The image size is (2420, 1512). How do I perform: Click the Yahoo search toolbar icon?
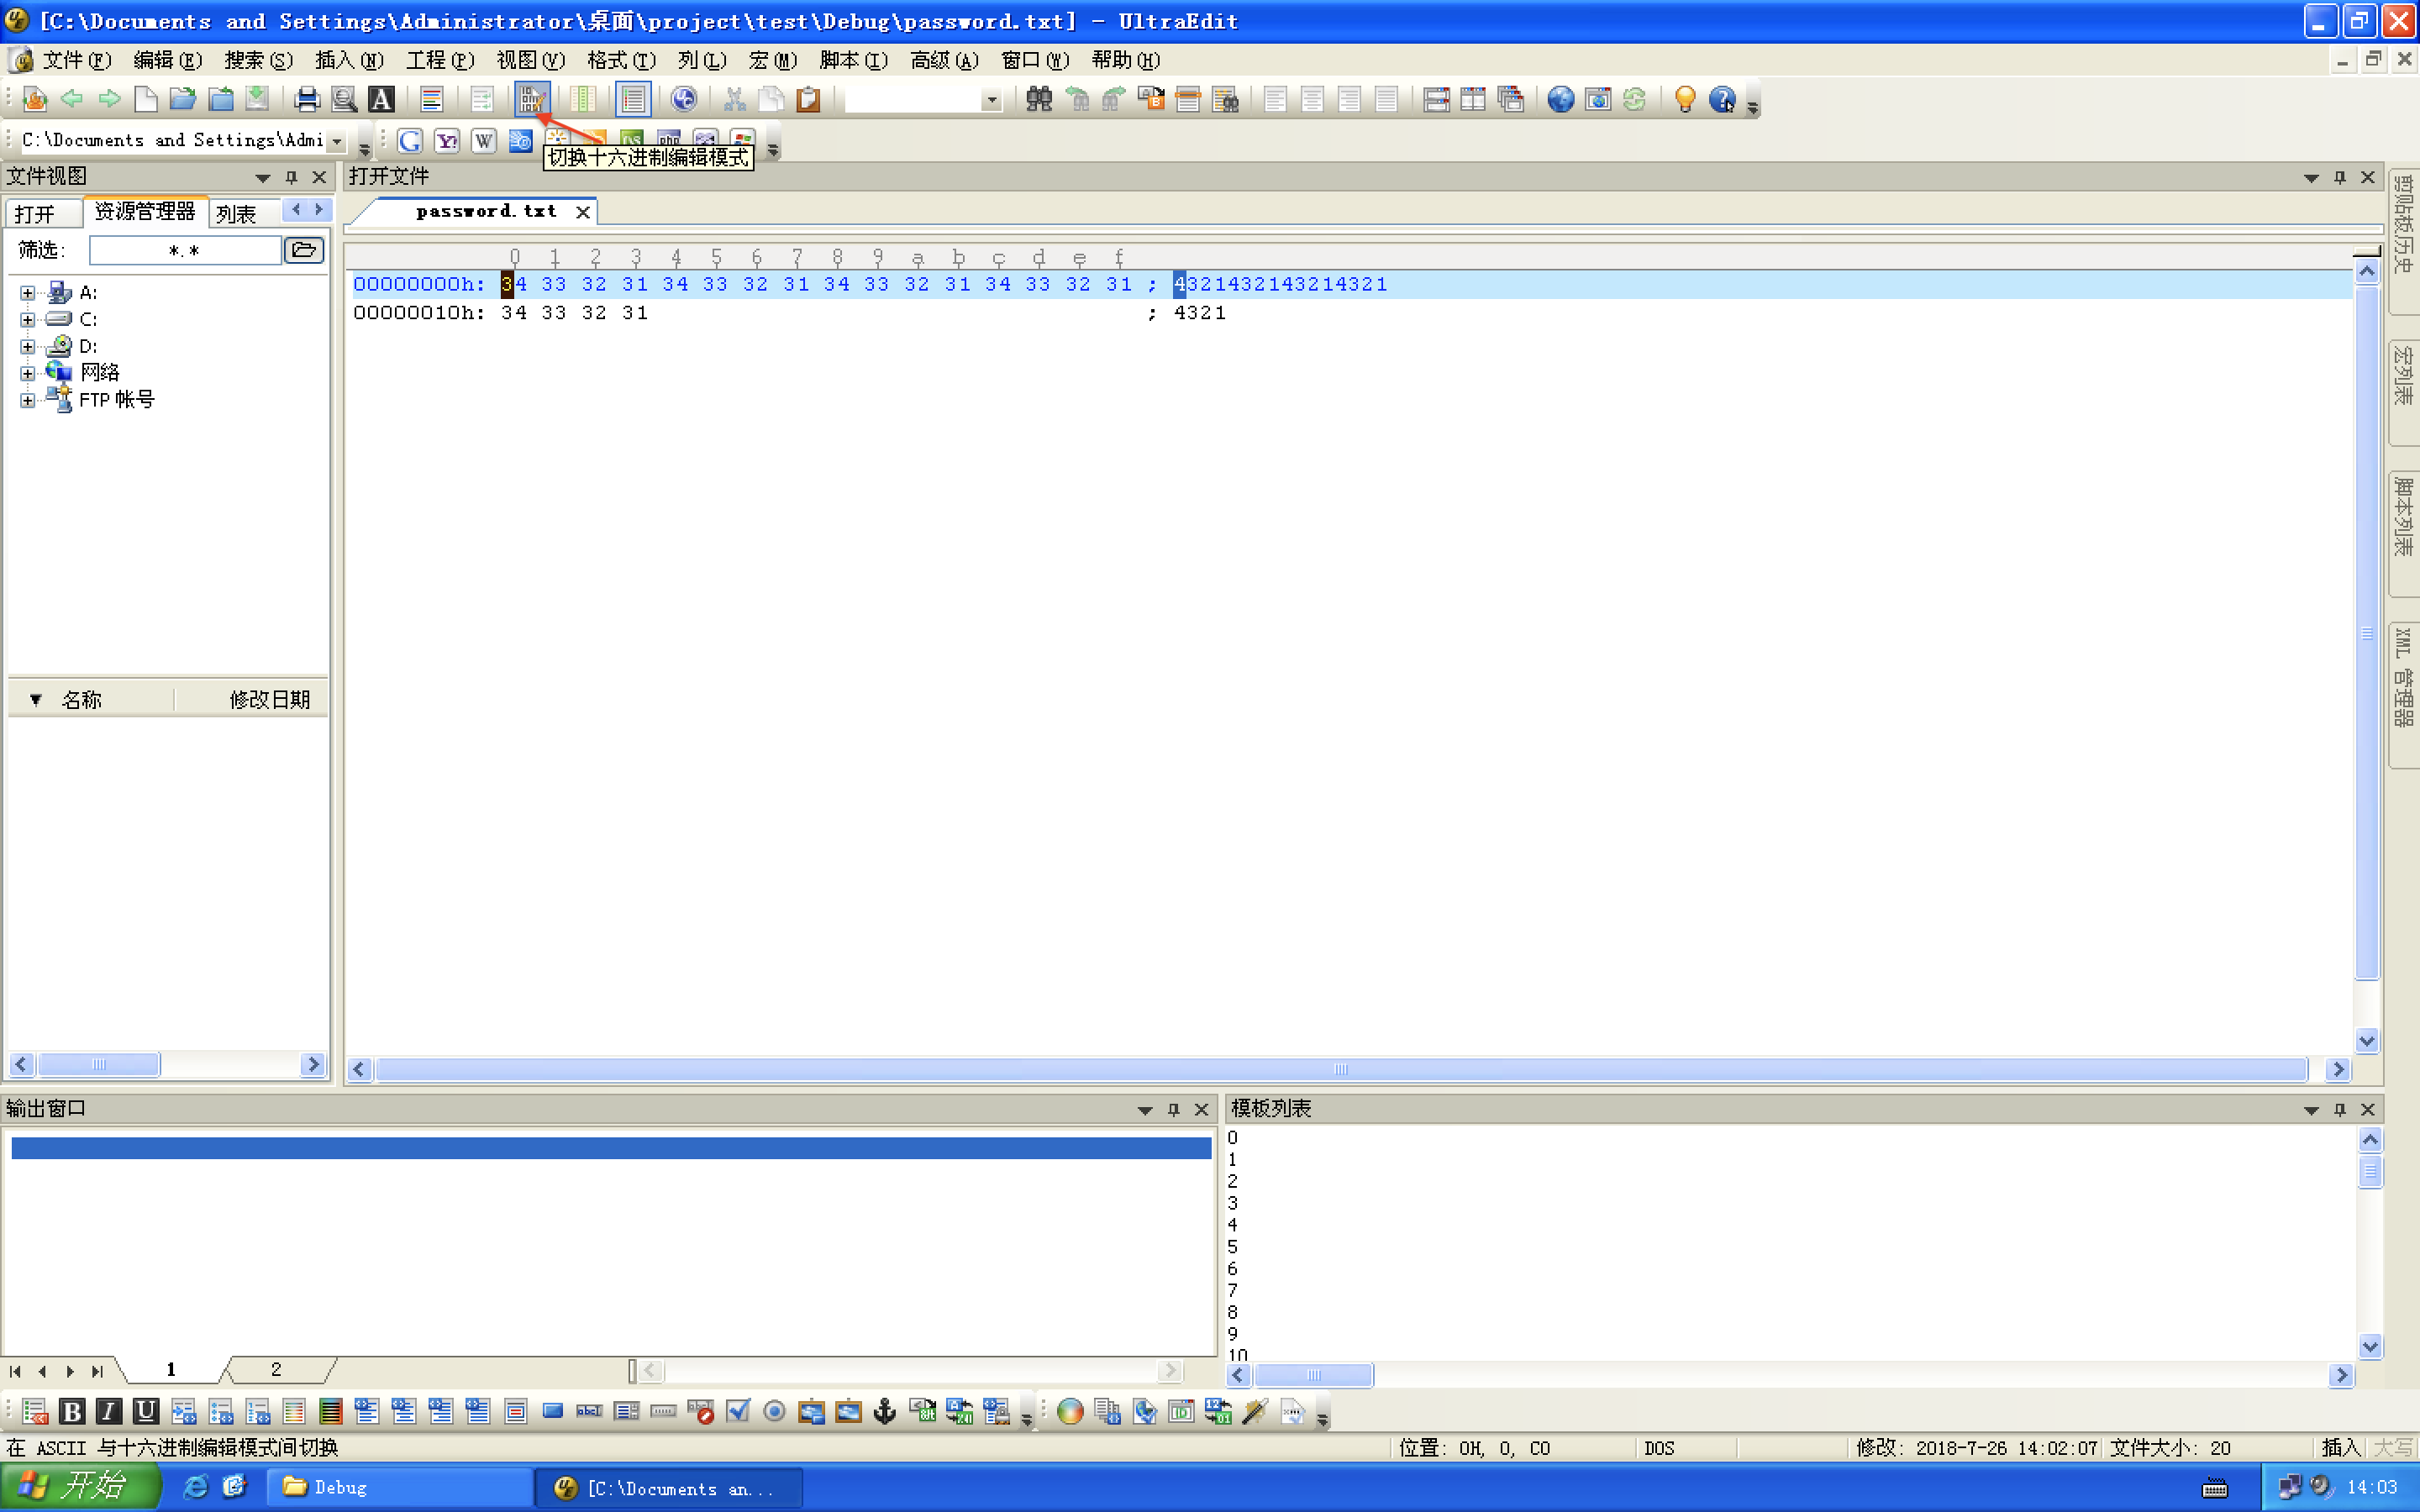pos(447,141)
